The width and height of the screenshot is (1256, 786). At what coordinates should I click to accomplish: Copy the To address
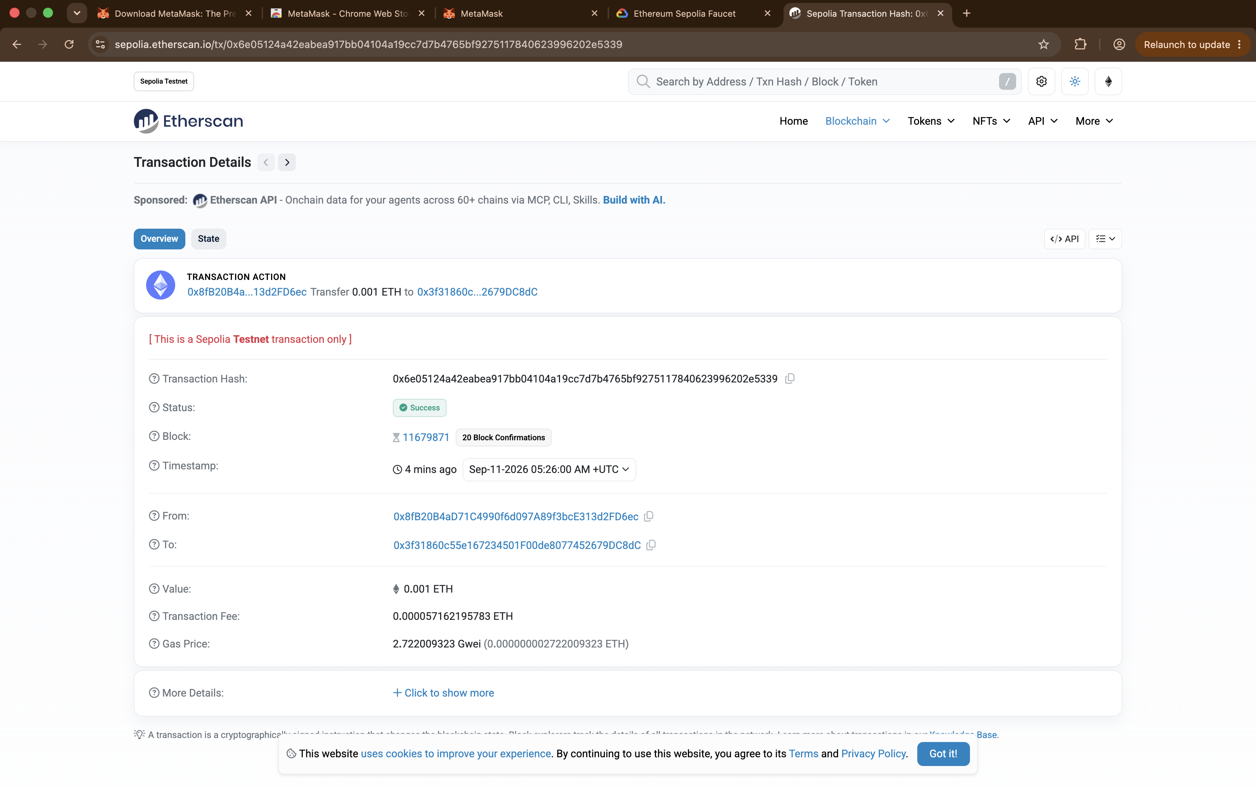coord(651,545)
